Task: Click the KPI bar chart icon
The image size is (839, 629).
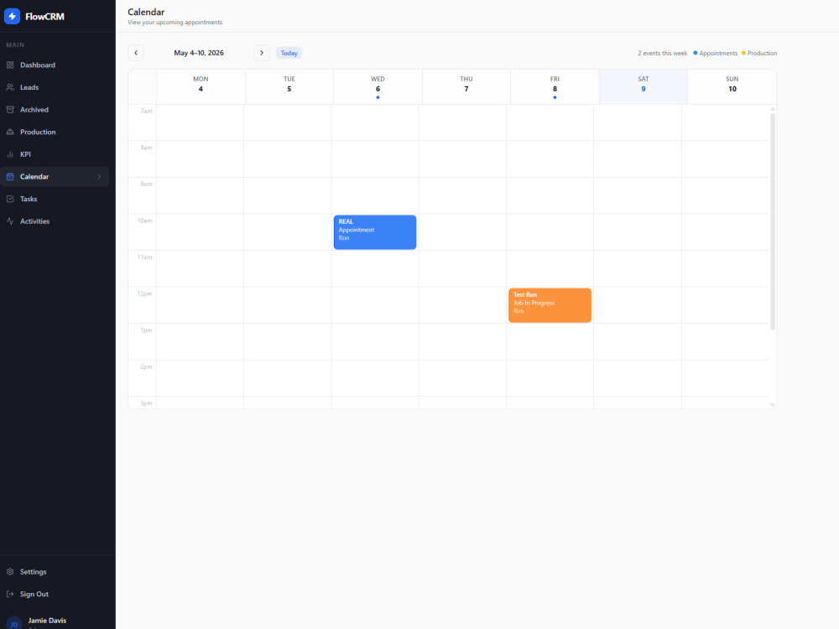Action: click(x=10, y=154)
